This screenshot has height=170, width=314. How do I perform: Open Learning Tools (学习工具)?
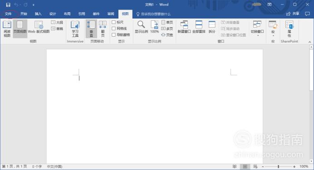75,29
